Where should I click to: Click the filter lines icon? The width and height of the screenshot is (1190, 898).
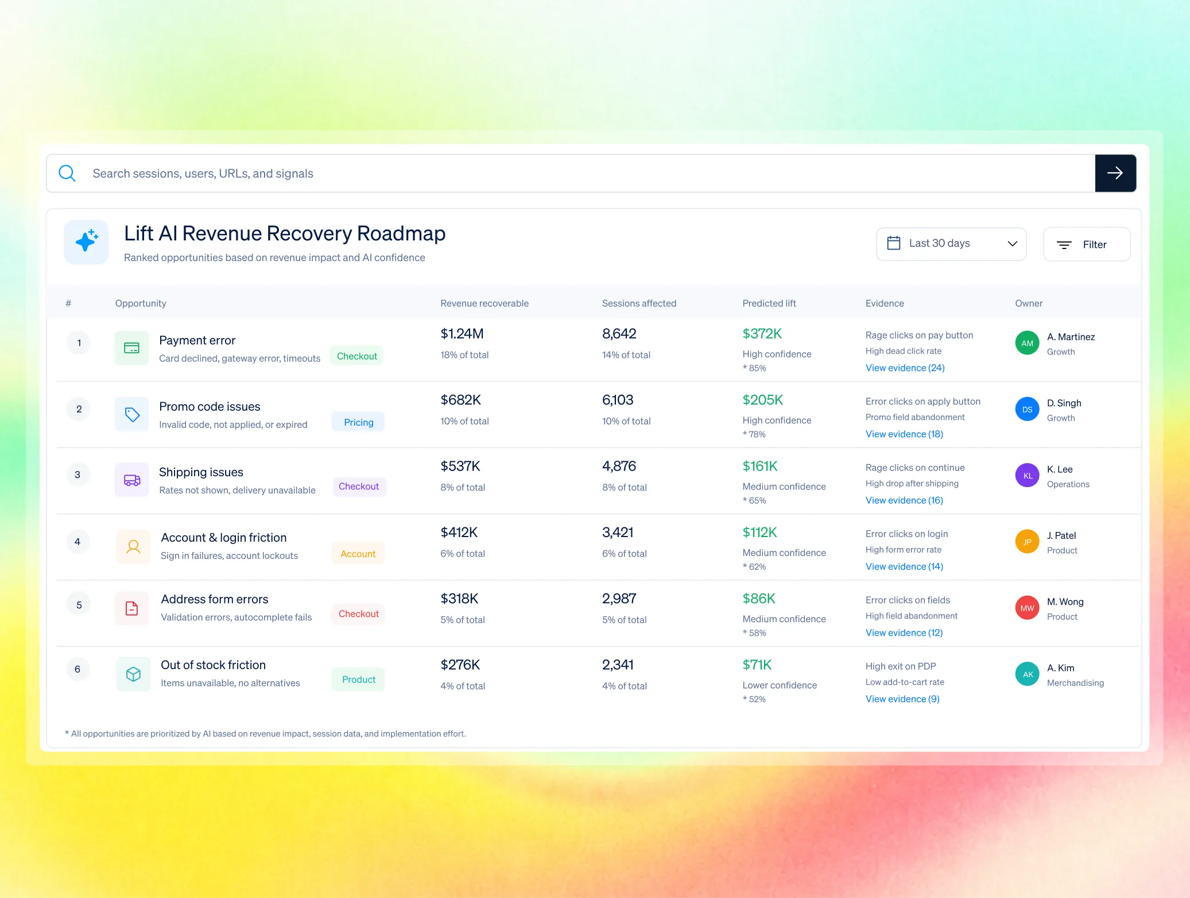pos(1064,245)
